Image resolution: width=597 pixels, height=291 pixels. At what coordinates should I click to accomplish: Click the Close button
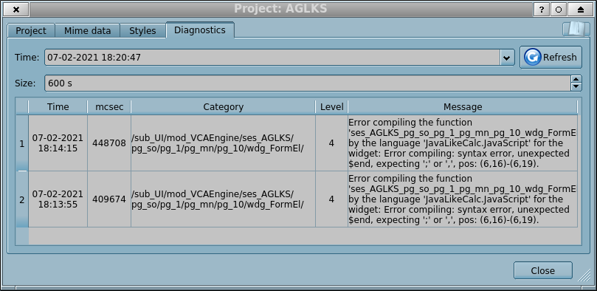[542, 270]
